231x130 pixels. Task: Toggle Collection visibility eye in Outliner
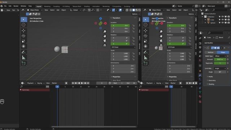pyautogui.click(x=223, y=17)
